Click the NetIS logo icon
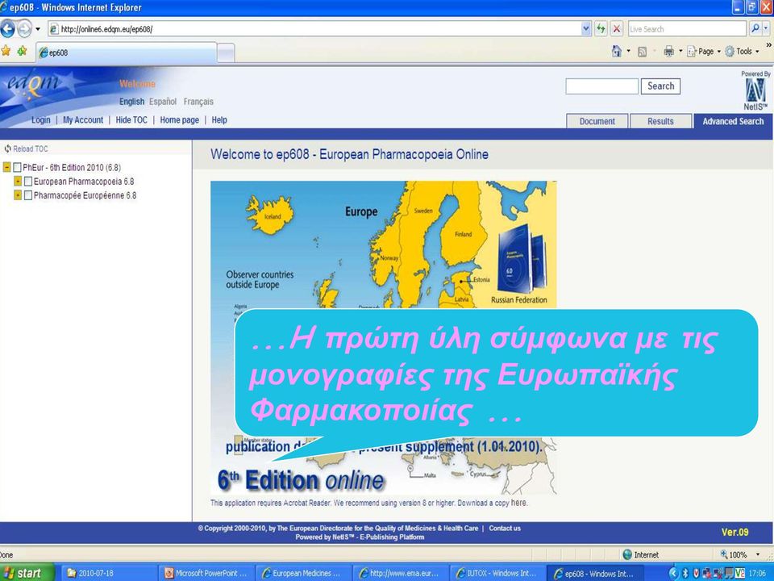 pos(755,92)
